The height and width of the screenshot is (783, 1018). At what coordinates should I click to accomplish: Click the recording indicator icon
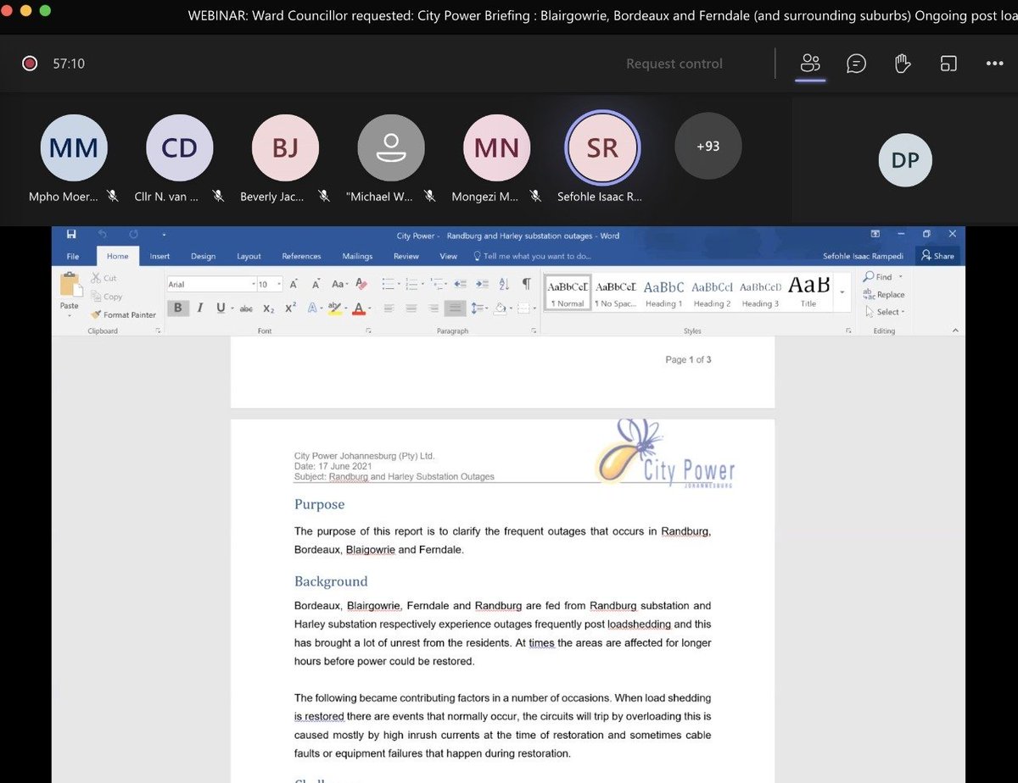30,64
